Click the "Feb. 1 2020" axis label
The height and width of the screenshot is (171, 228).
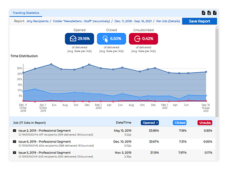point(98,106)
